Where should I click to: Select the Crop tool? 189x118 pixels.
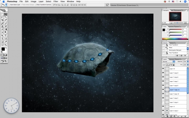2,20
